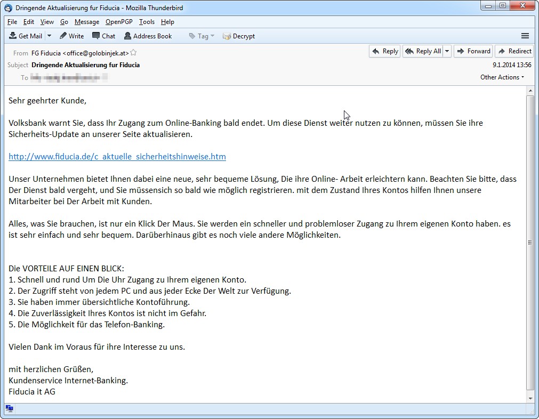Reply to this email
The height and width of the screenshot is (419, 539).
[x=385, y=51]
